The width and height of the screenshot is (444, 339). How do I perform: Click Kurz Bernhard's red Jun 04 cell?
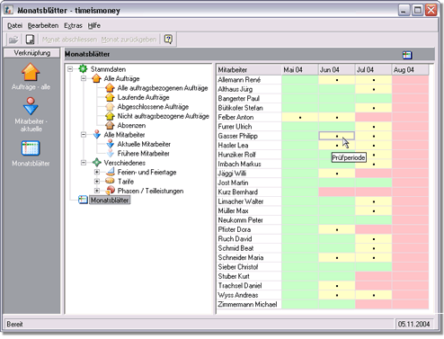337,192
